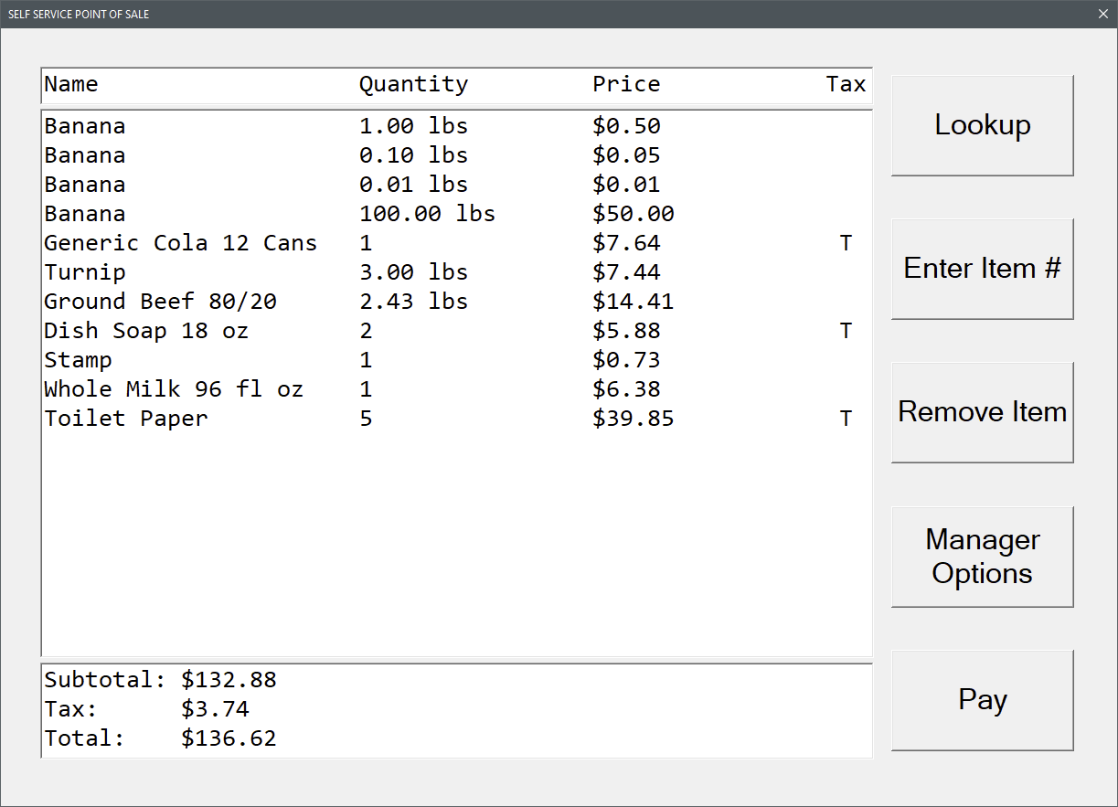
Task: Click the Tax column header
Action: 846,84
